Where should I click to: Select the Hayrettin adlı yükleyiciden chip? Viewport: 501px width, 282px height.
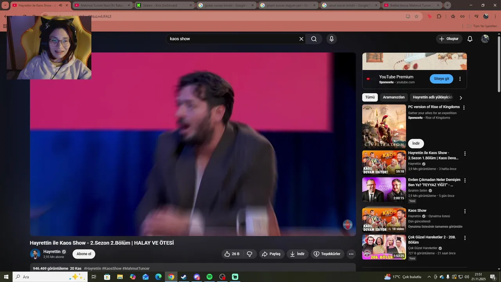pos(432,98)
